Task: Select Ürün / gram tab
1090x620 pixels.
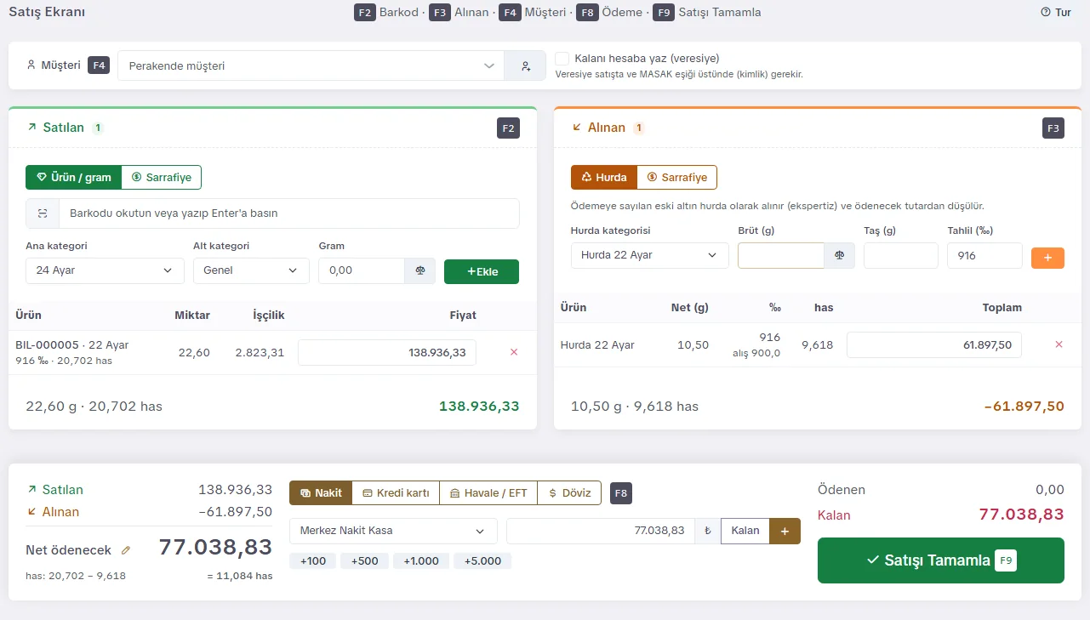Action: click(x=74, y=178)
